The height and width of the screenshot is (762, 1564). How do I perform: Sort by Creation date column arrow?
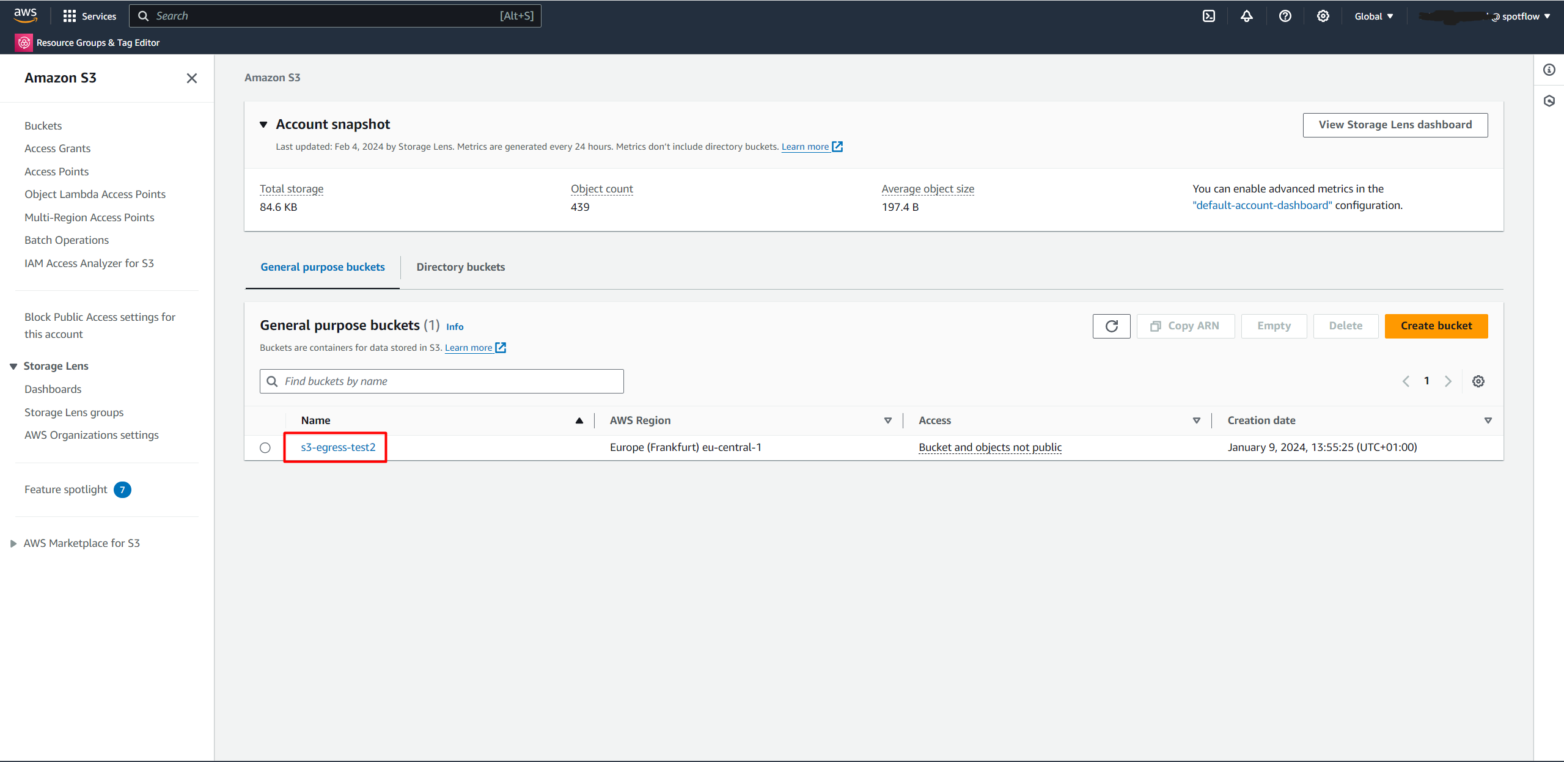(x=1488, y=420)
